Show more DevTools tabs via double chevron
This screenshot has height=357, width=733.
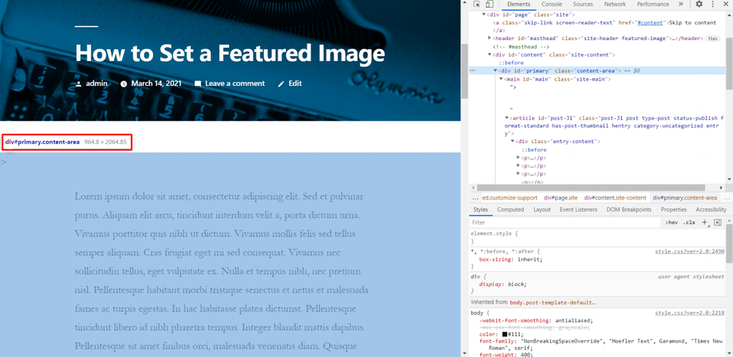tap(681, 4)
